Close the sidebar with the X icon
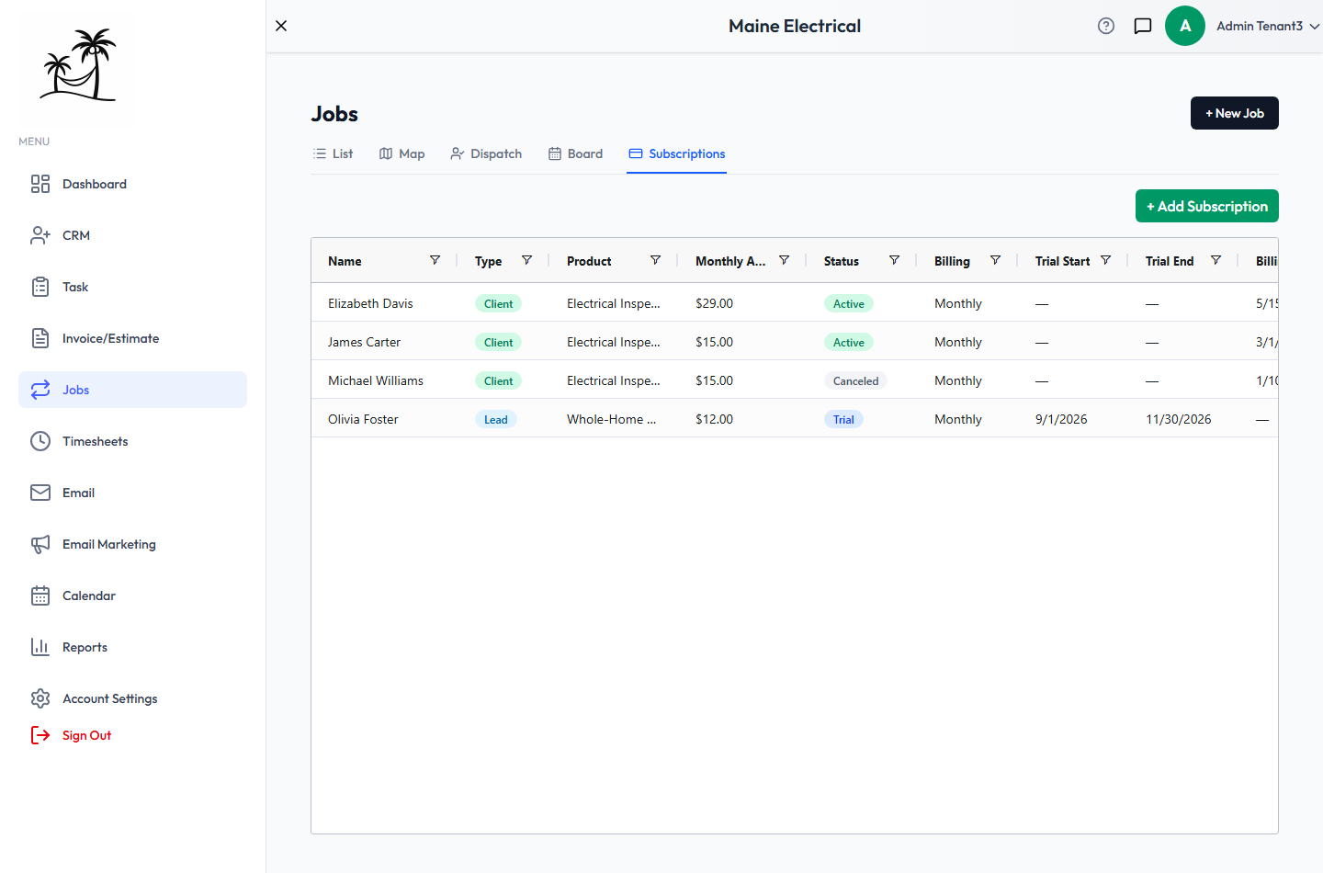This screenshot has height=873, width=1323. [x=281, y=26]
